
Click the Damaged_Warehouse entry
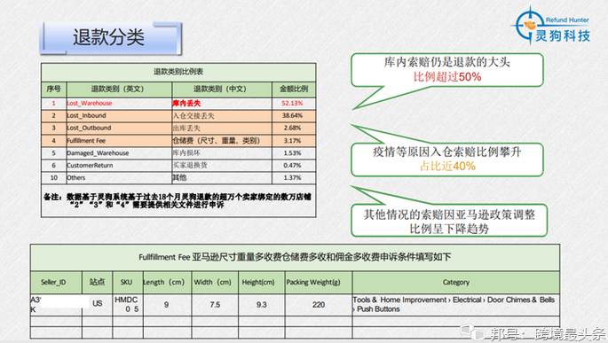coord(119,153)
